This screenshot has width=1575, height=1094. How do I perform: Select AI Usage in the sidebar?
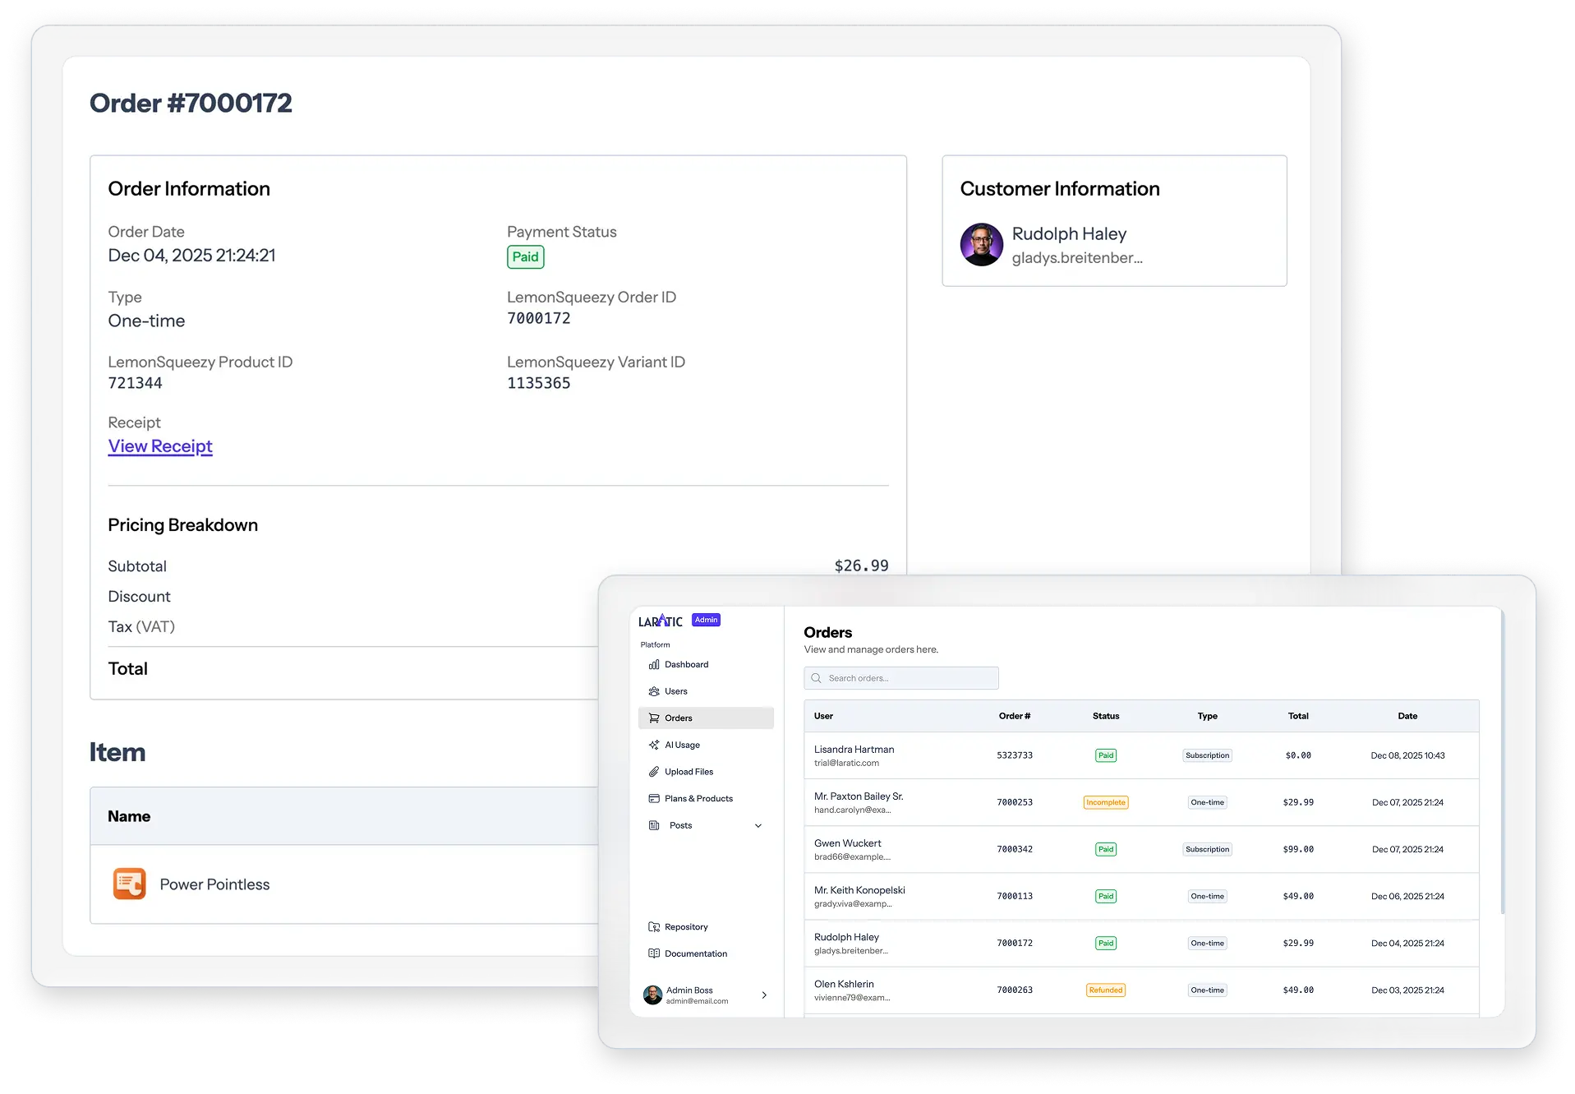pos(682,745)
